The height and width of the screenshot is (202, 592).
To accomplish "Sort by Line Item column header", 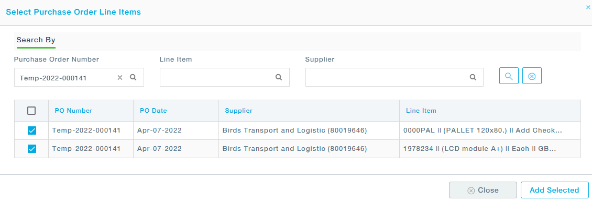I will [x=421, y=111].
